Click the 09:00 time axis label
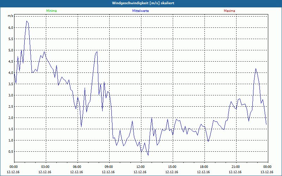Viewport: 282px width, 176px height. tap(109, 167)
